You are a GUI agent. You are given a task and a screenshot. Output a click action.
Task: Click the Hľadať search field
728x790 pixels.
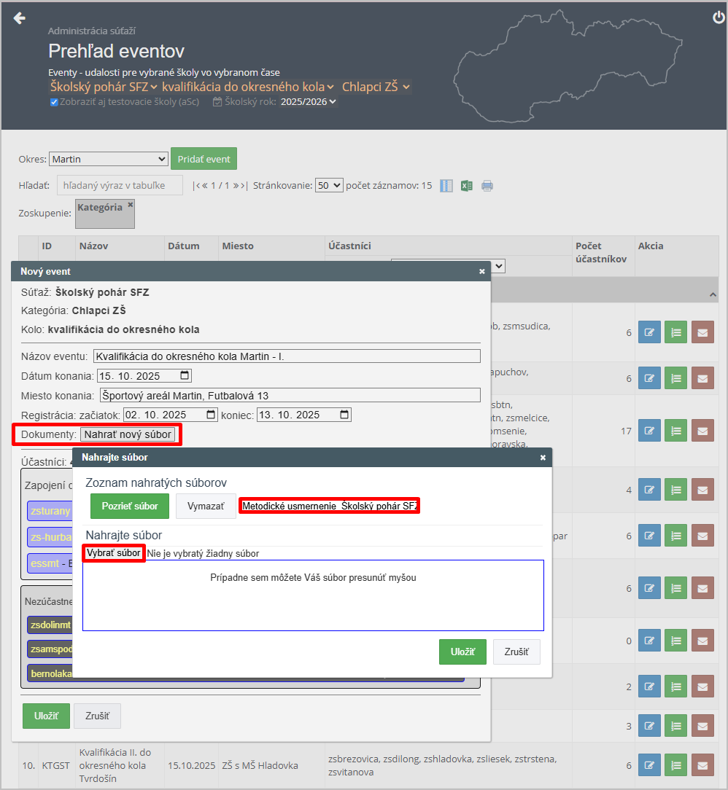click(120, 185)
